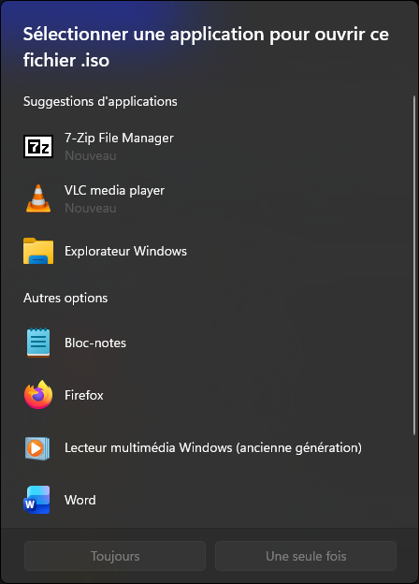Click the Une seule fois button
The width and height of the screenshot is (419, 584).
point(306,556)
